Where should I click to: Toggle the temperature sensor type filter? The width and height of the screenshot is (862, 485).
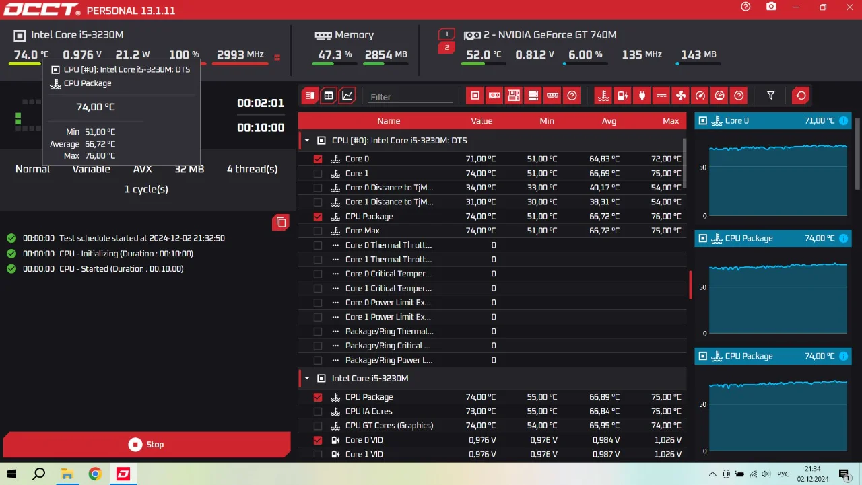603,96
